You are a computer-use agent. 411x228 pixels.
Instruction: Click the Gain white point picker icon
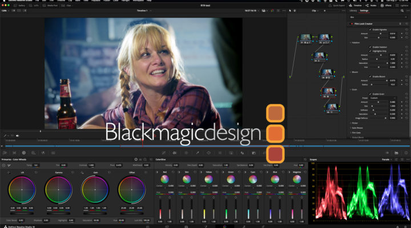point(82,173)
